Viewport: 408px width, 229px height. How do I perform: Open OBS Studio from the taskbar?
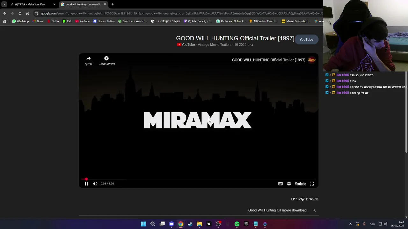tap(218, 224)
